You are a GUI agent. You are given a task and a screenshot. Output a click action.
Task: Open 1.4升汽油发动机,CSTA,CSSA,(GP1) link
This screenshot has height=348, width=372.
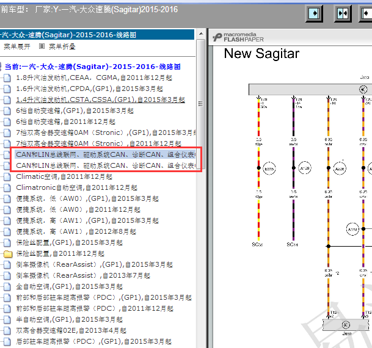point(101,100)
